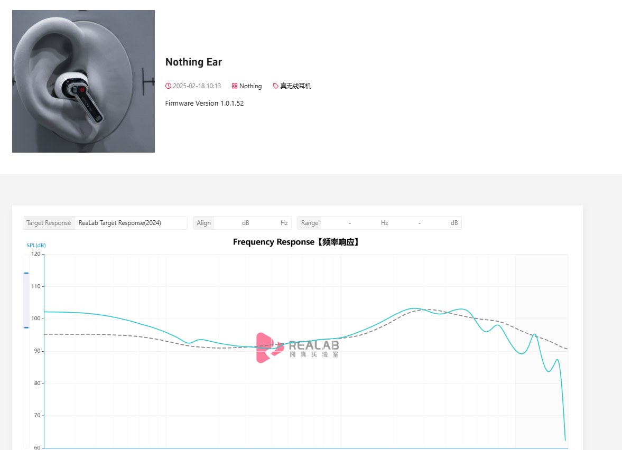Click the Nothing brand grid icon

pyautogui.click(x=235, y=86)
